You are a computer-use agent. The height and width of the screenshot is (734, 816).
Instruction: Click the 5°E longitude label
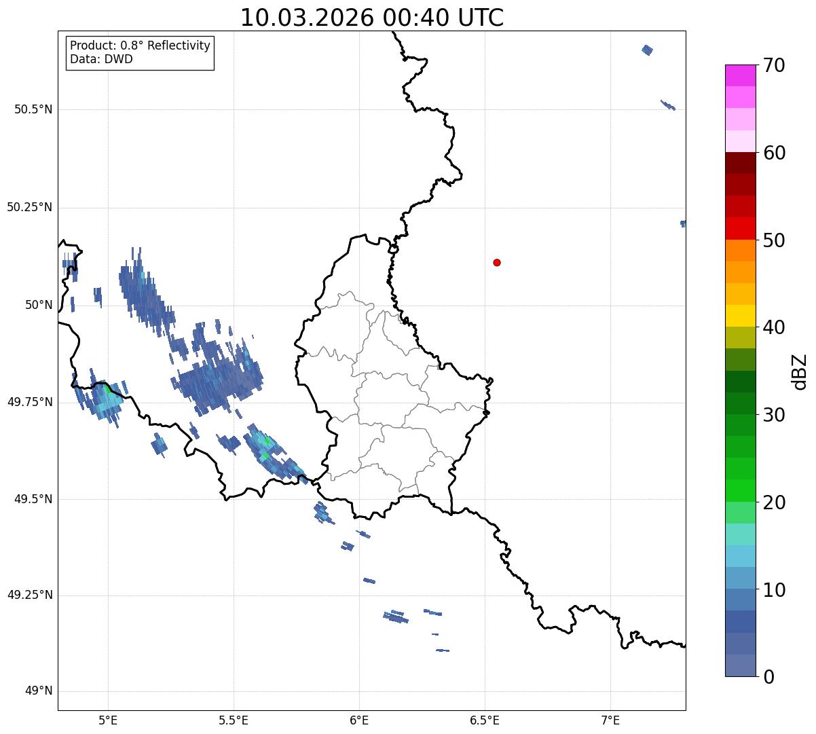tap(108, 720)
